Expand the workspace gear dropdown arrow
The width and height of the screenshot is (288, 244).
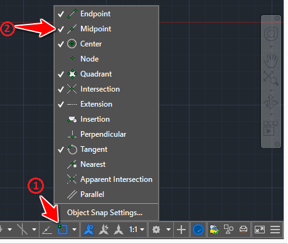(168, 230)
